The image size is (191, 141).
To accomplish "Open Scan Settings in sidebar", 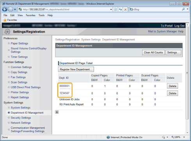I will (19, 82).
